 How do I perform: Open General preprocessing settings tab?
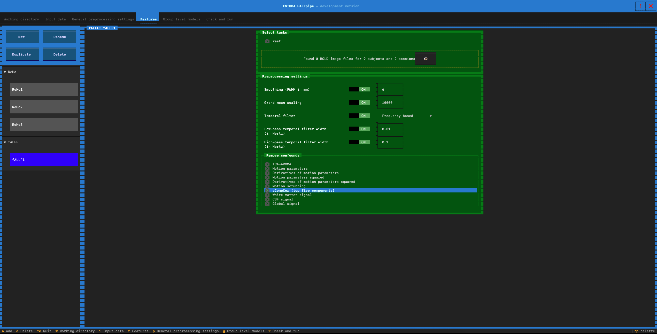coord(103,19)
